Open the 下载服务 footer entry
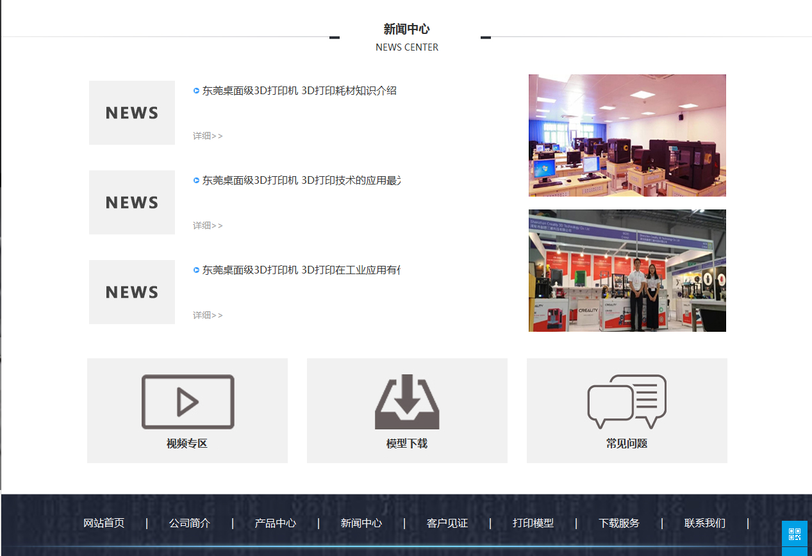This screenshot has width=812, height=556. 619,523
